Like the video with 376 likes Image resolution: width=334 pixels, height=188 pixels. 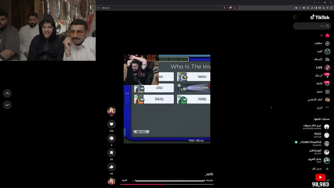pos(111,124)
